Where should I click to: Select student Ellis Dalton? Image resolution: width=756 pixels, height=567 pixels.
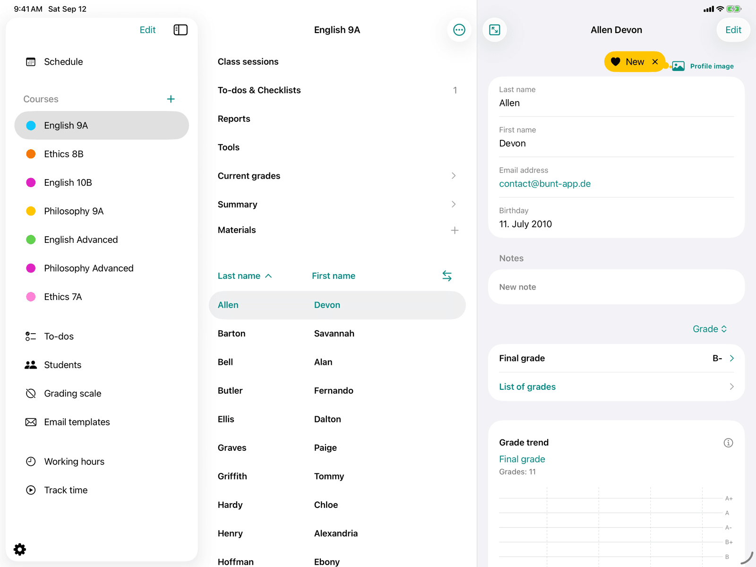click(337, 420)
